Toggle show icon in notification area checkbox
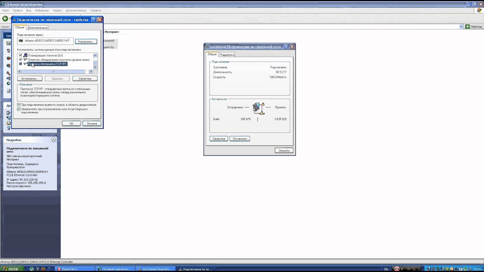Screen dimensions: 484x272 [19, 105]
